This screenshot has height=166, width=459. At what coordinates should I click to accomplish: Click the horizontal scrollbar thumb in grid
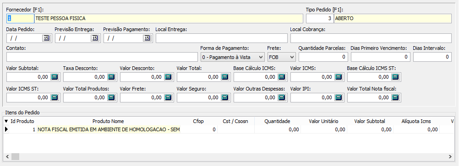15,157
